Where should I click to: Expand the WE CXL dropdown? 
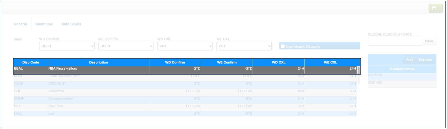(244, 46)
